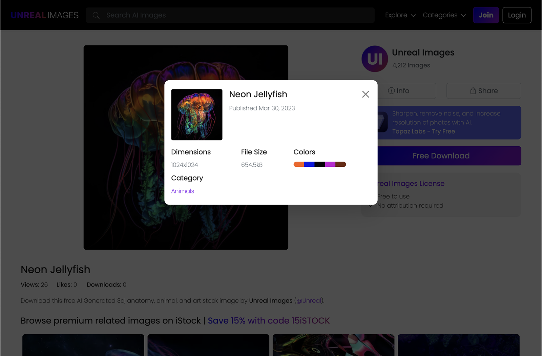
Task: Select the brown color swatch
Action: click(x=341, y=164)
